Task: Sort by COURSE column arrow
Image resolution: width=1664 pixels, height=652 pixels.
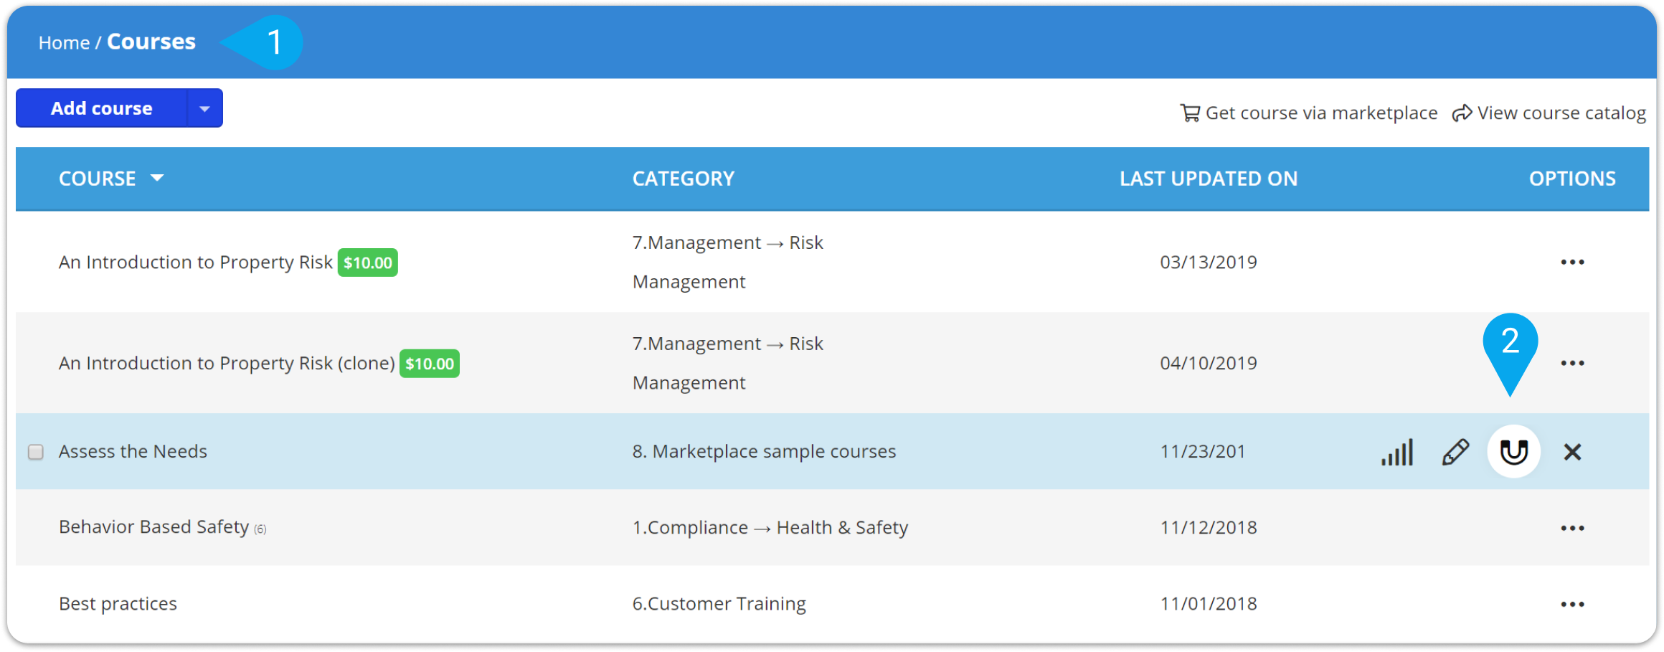Action: 157,178
